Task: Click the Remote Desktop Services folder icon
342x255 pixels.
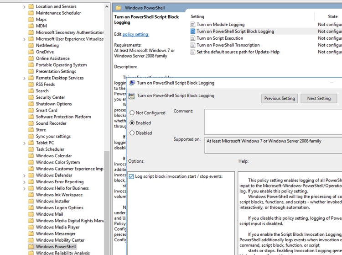Action: (31, 78)
